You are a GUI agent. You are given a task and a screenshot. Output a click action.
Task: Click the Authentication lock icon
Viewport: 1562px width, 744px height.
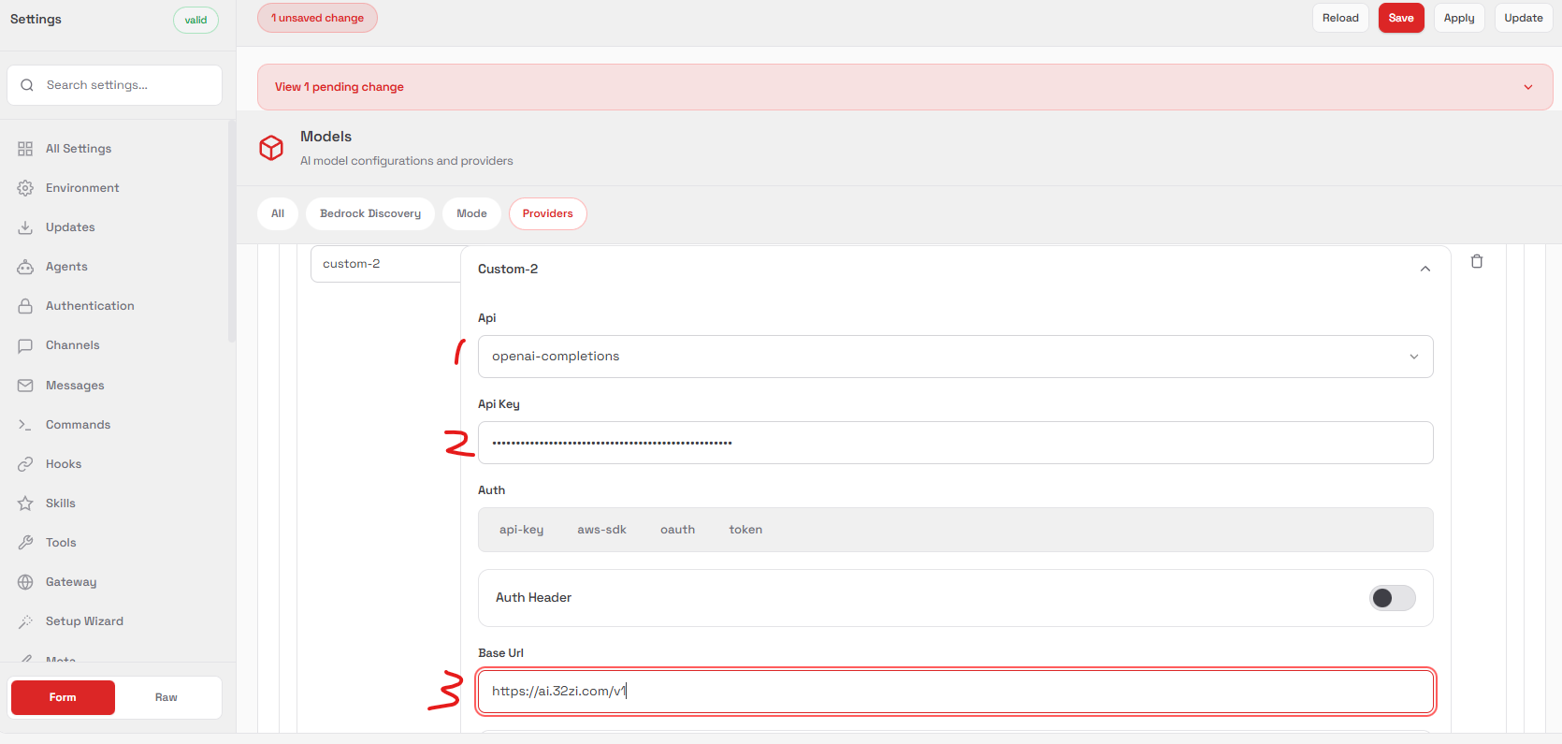point(25,306)
